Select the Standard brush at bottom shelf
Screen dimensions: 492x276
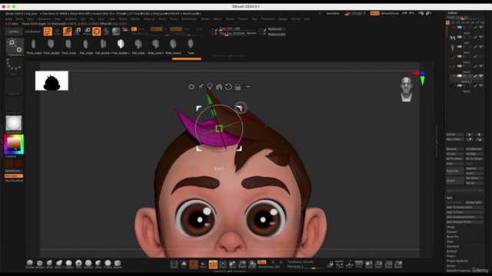tap(30, 264)
